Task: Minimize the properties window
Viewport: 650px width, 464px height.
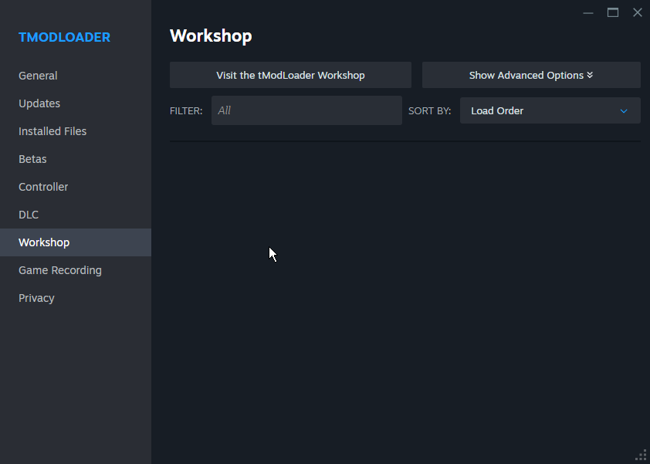Action: point(587,13)
